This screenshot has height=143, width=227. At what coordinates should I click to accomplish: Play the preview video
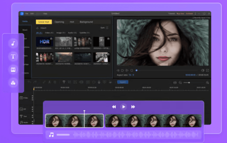click(x=122, y=70)
